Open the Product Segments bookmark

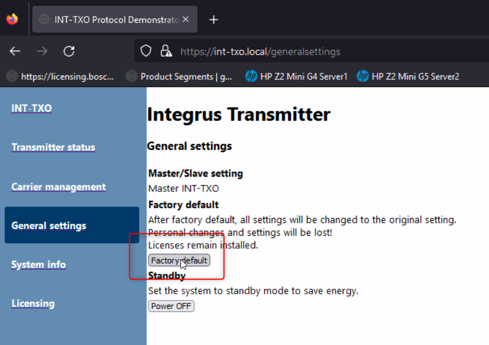pyautogui.click(x=179, y=76)
